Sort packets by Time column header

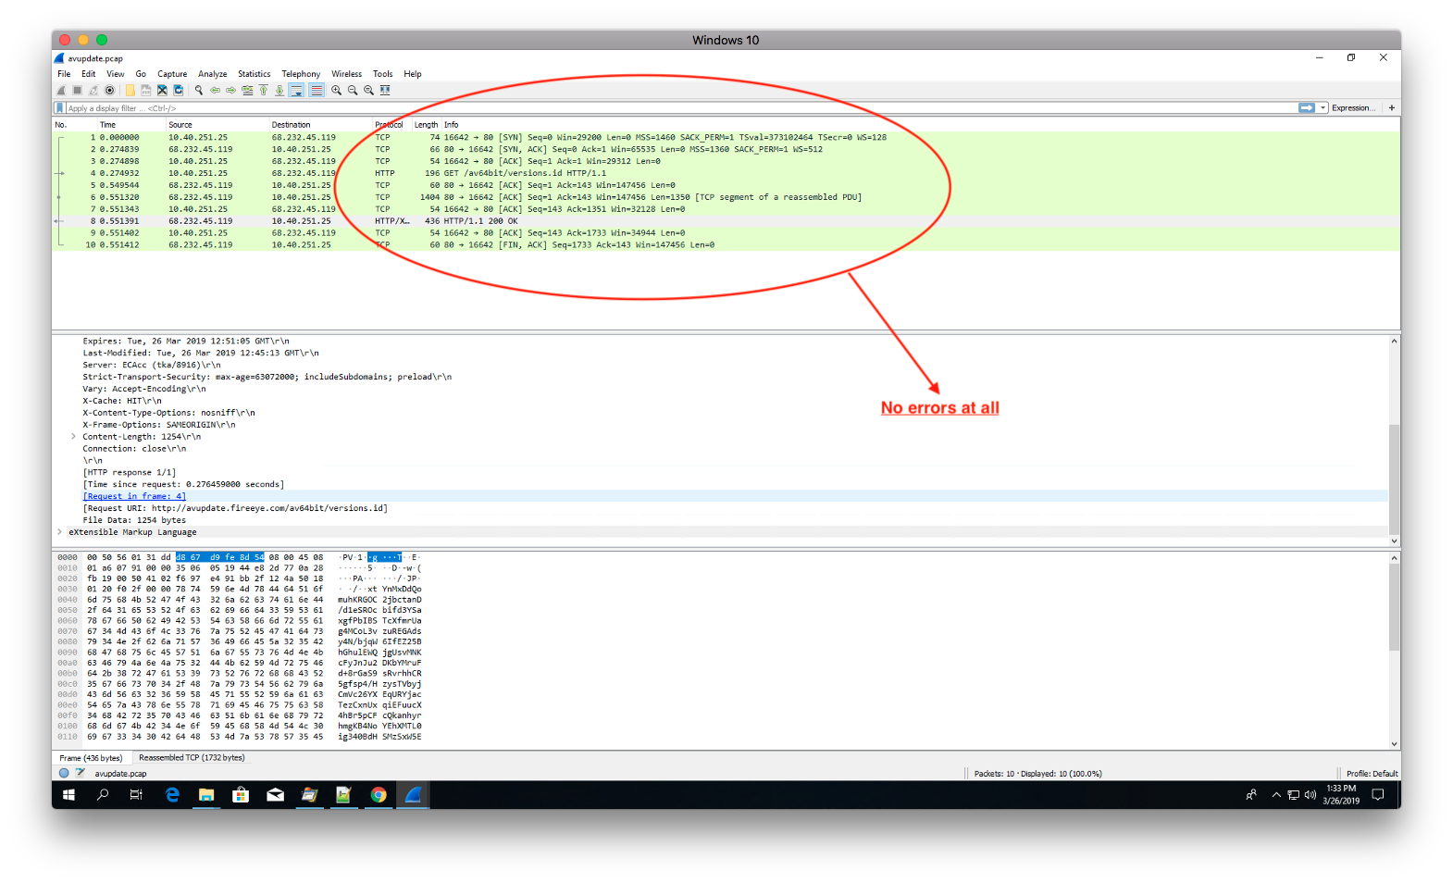pos(131,125)
